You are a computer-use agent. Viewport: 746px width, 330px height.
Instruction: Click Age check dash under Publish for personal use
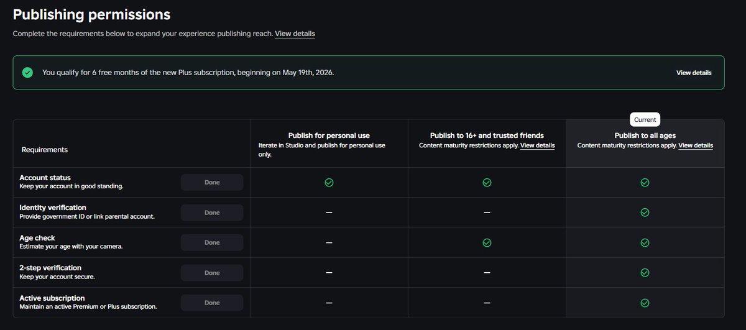329,242
